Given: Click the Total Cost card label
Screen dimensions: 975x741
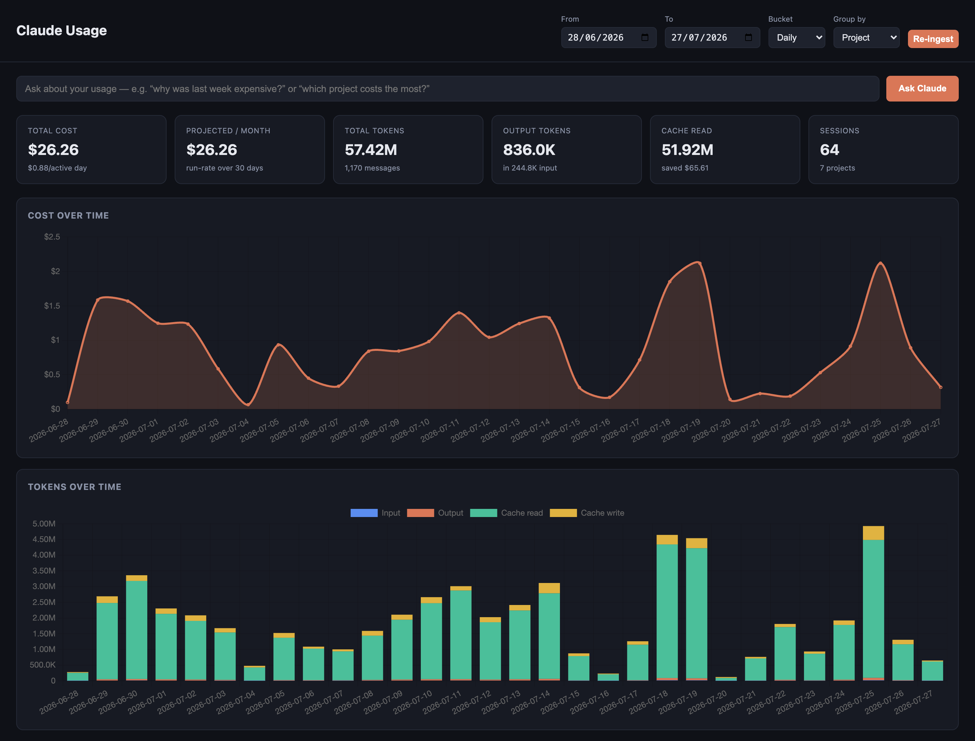Looking at the screenshot, I should coord(52,131).
